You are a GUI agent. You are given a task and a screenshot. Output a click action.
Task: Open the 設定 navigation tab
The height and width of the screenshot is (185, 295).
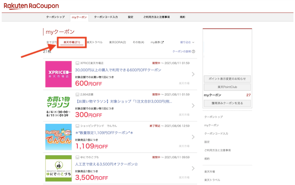coord(130,17)
